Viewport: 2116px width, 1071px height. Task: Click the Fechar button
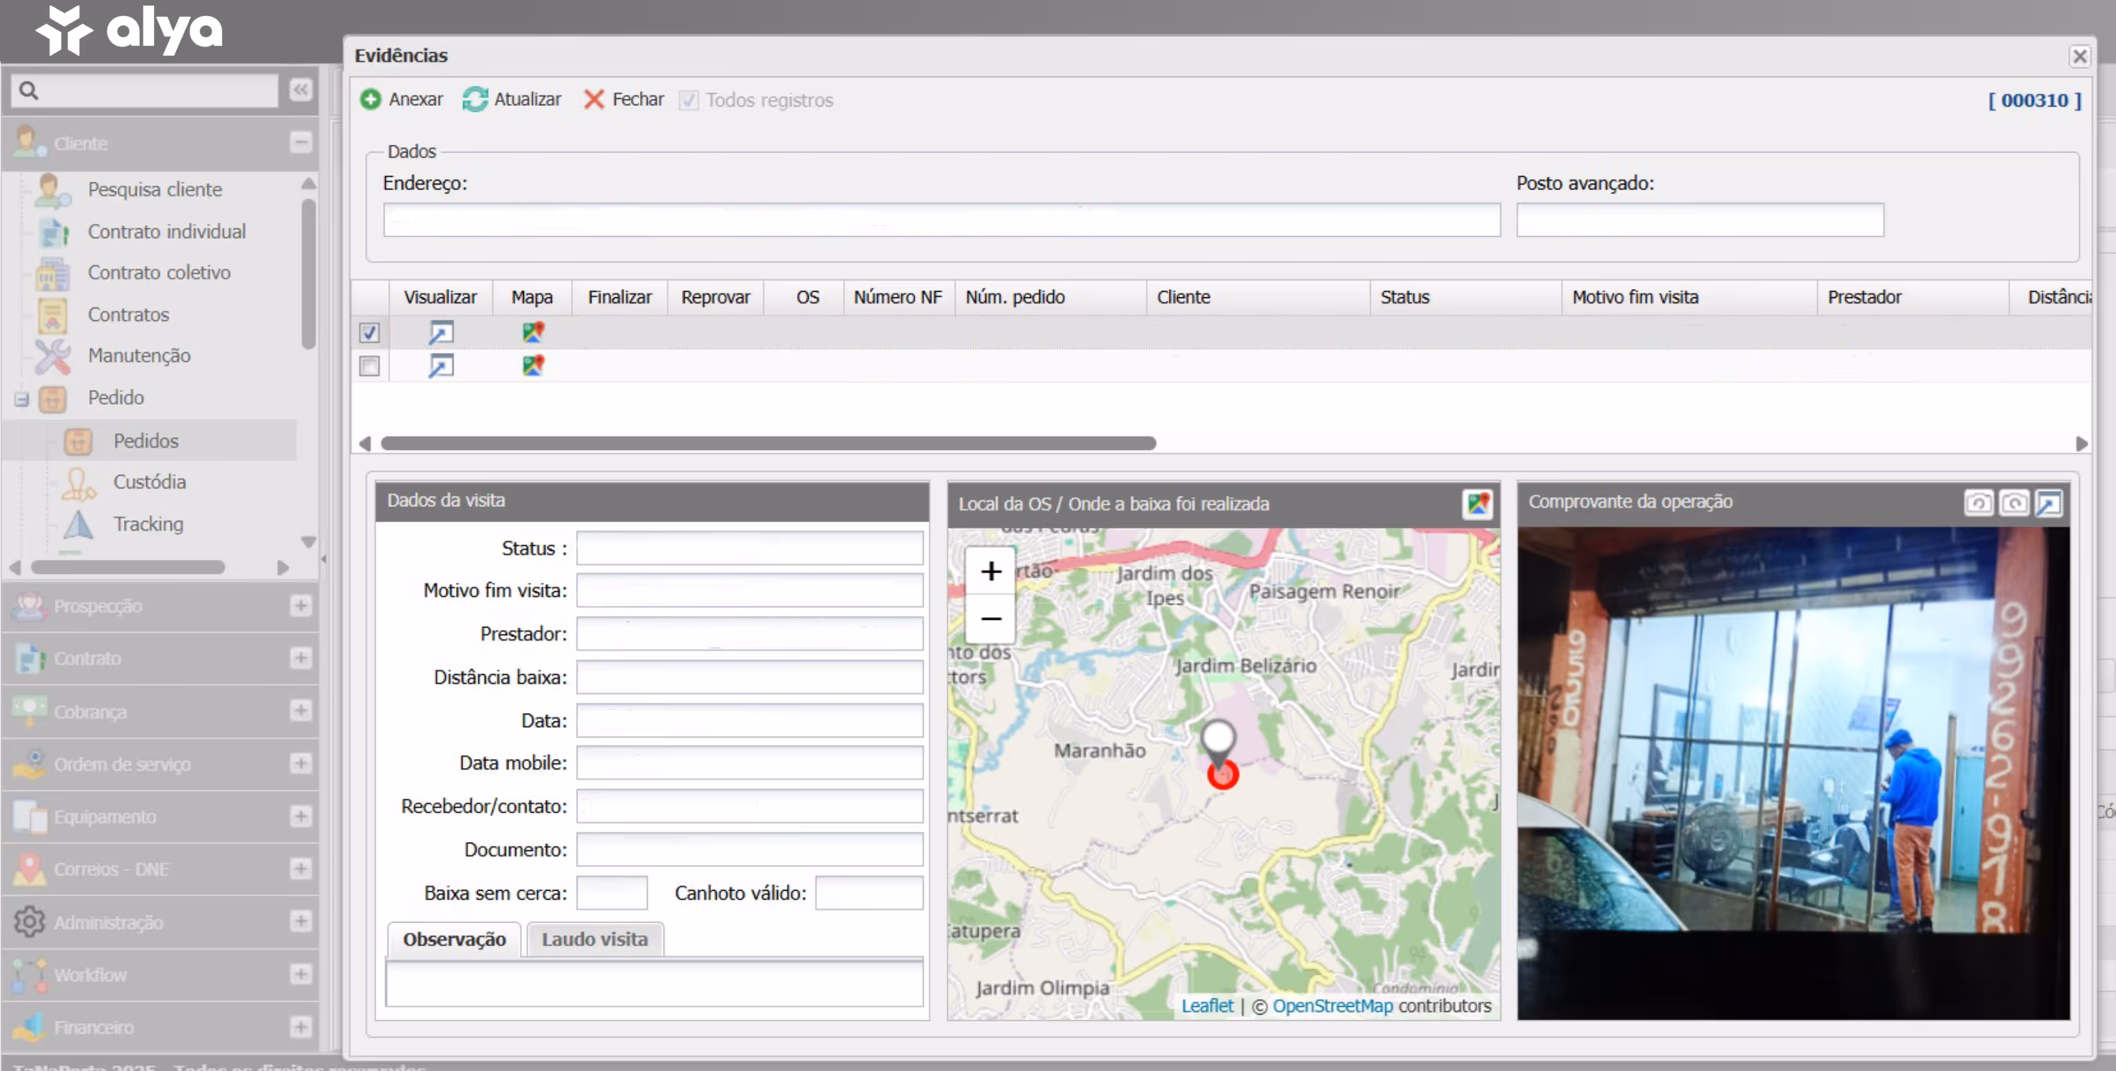tap(624, 100)
